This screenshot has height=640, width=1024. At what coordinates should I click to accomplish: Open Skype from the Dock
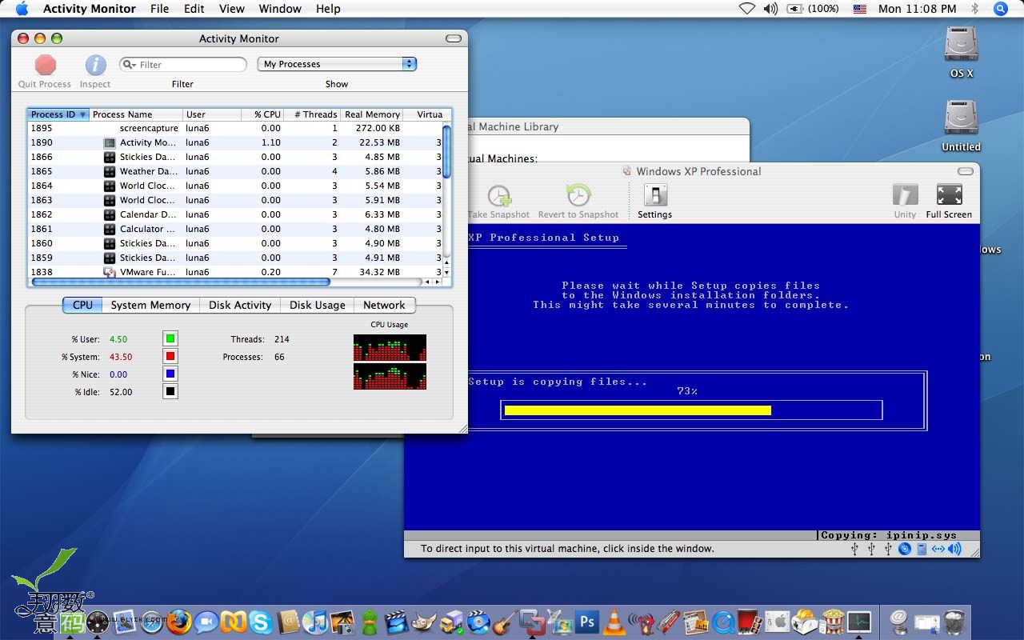click(261, 622)
